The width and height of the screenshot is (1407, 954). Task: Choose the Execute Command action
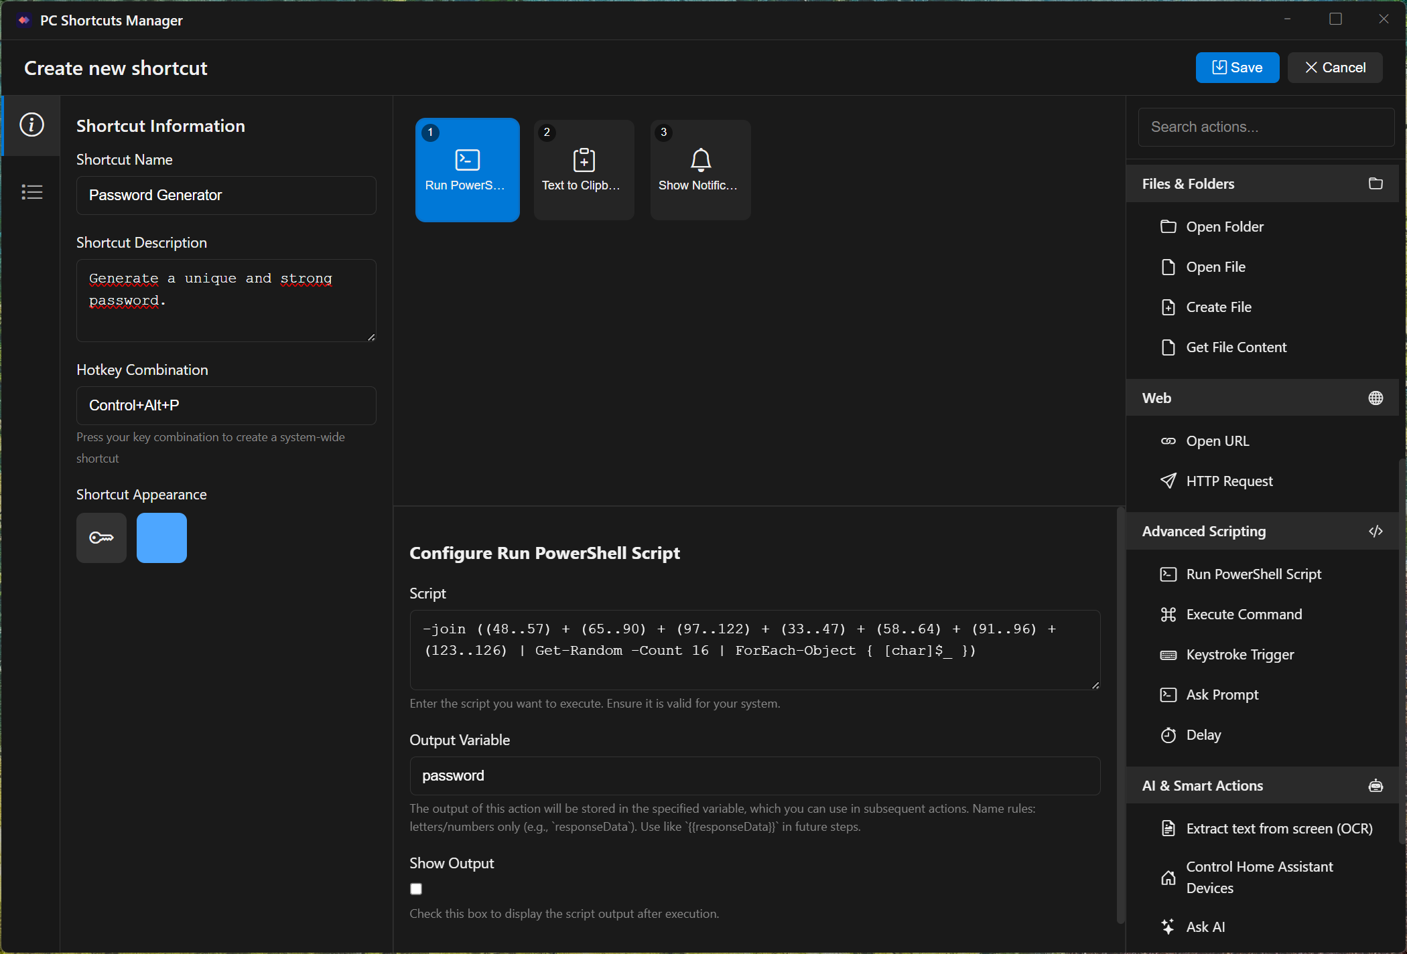[1244, 615]
